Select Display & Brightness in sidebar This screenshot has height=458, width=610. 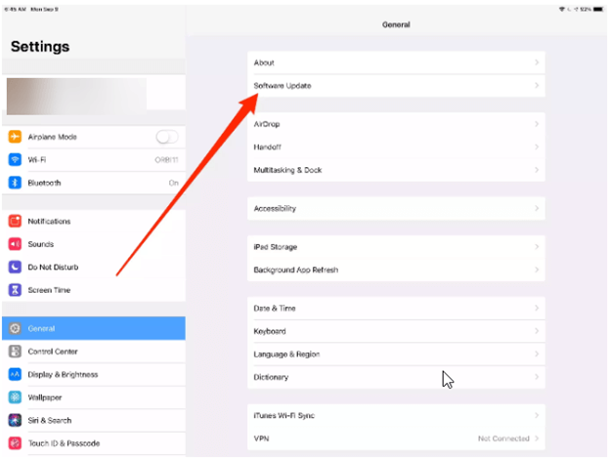click(x=94, y=374)
